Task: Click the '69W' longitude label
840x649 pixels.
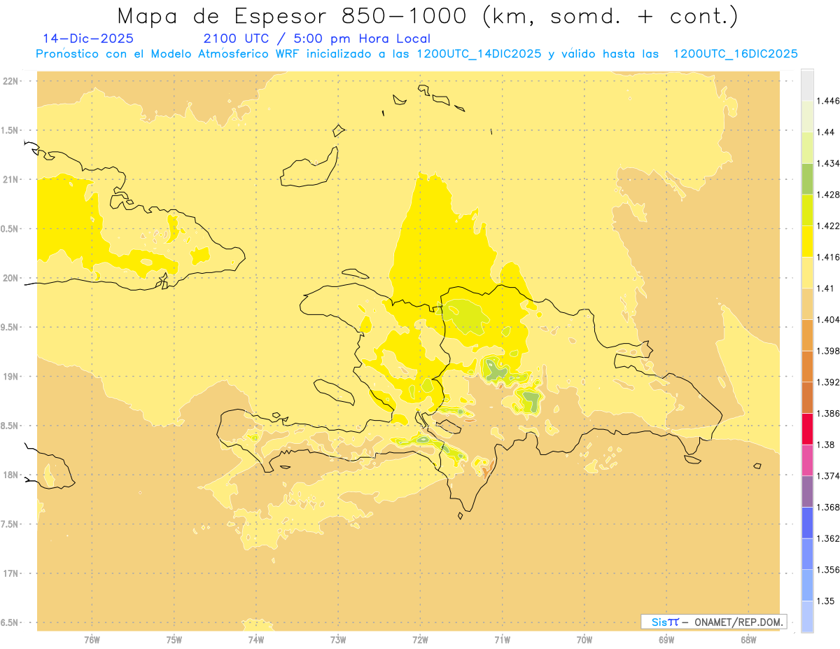Action: click(x=666, y=639)
